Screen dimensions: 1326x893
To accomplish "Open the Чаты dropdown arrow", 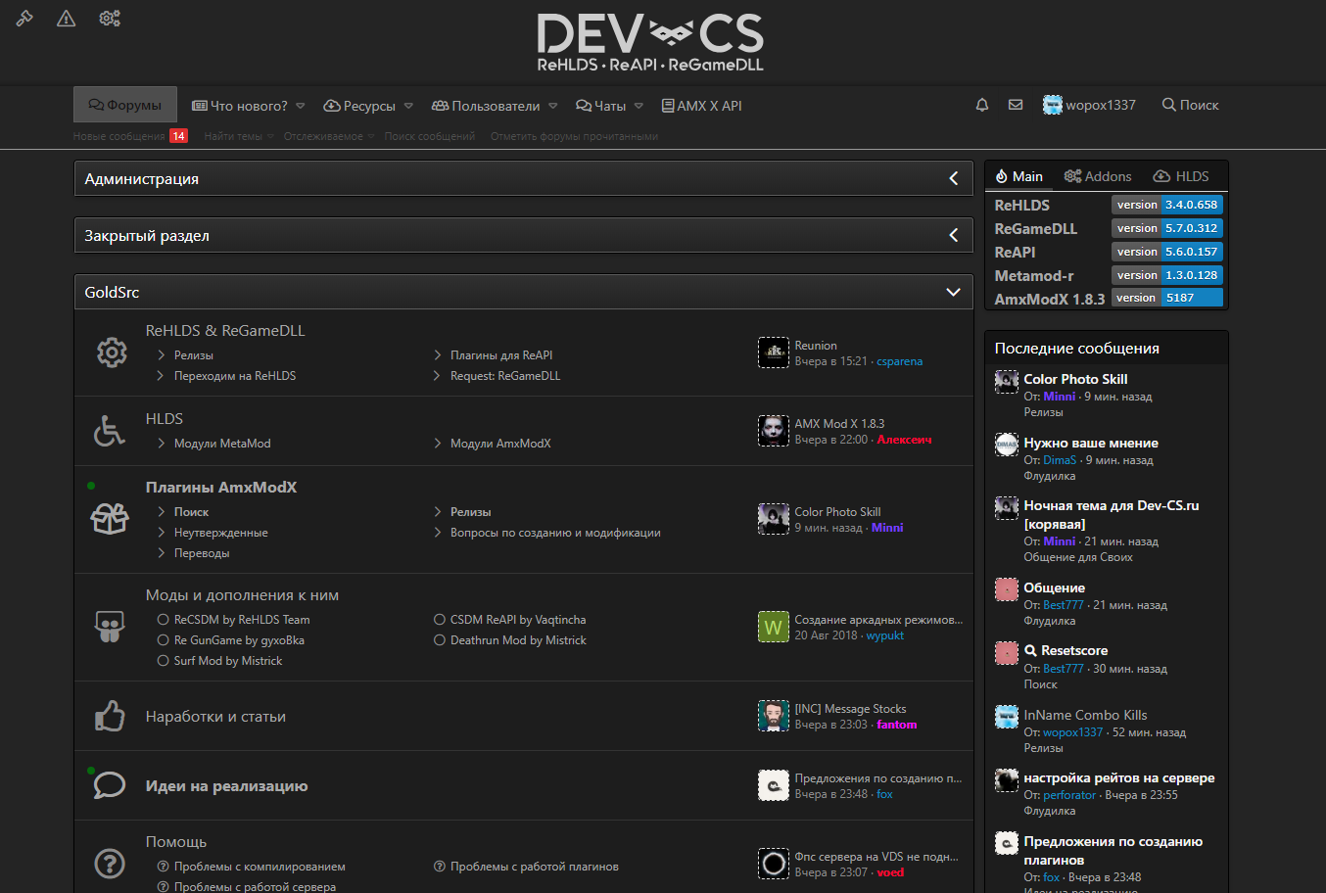I will point(639,106).
